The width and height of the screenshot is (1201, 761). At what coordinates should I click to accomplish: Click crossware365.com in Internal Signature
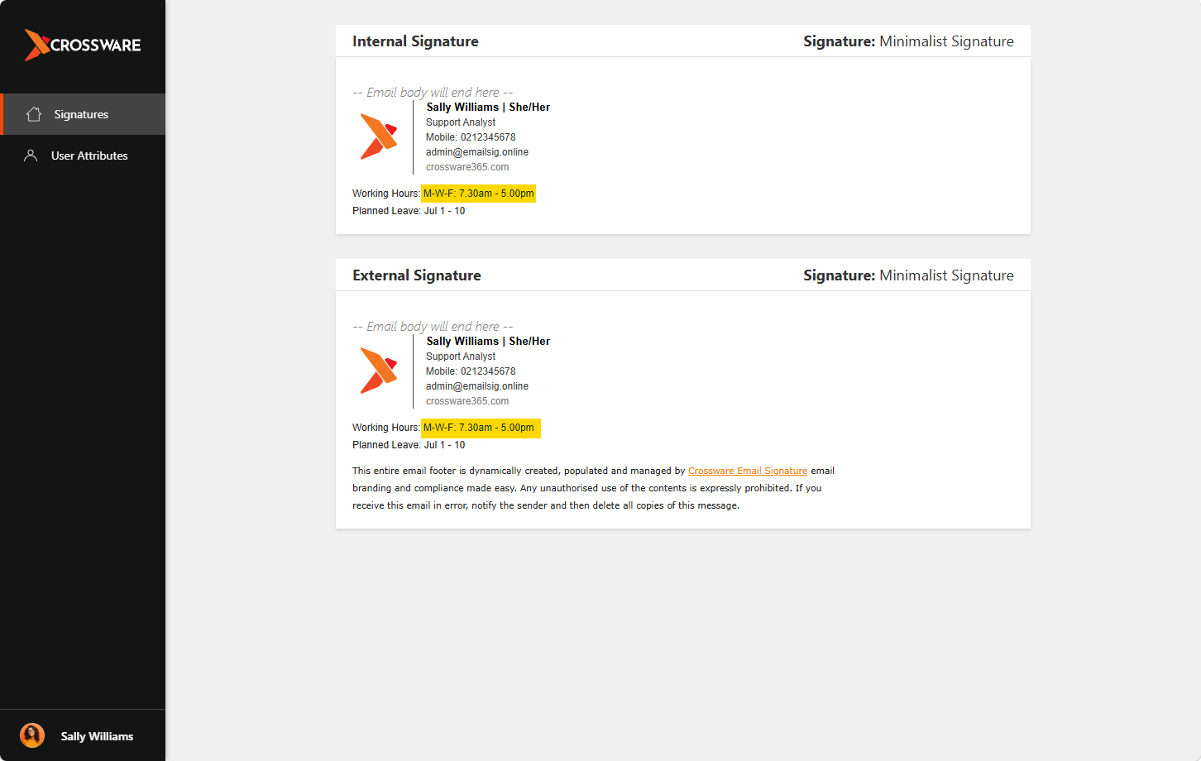coord(467,167)
